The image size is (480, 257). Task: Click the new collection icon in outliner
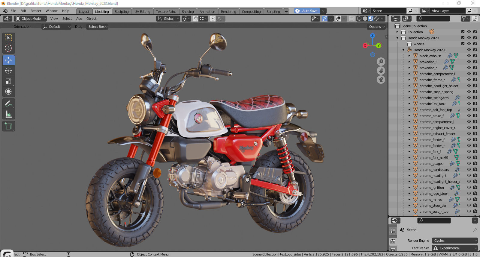click(x=475, y=19)
